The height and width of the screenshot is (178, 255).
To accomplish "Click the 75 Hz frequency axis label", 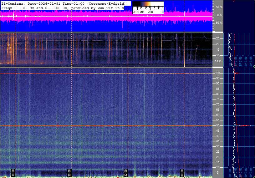I will (218, 99).
